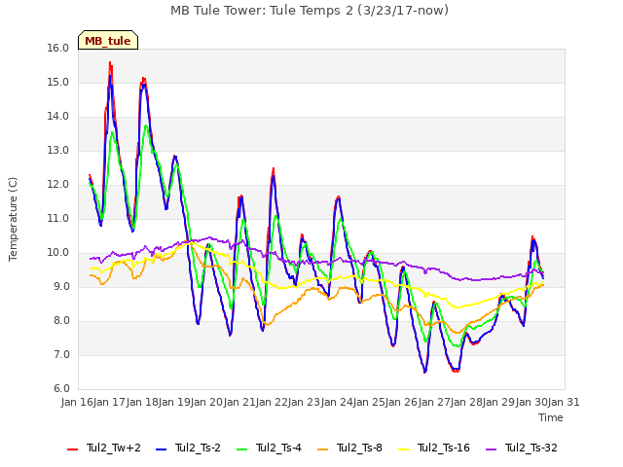Click the blue Tul2_Ts-2 legend swatch
The width and height of the screenshot is (623, 467).
tap(161, 449)
